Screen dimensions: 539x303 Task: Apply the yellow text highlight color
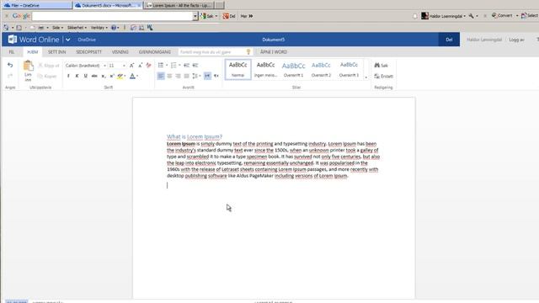point(120,76)
